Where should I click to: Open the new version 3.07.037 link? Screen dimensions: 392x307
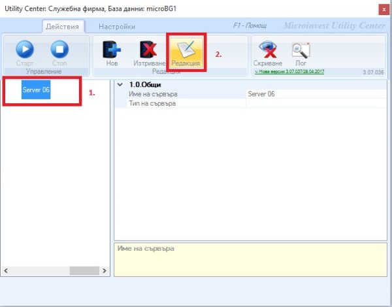tap(289, 71)
